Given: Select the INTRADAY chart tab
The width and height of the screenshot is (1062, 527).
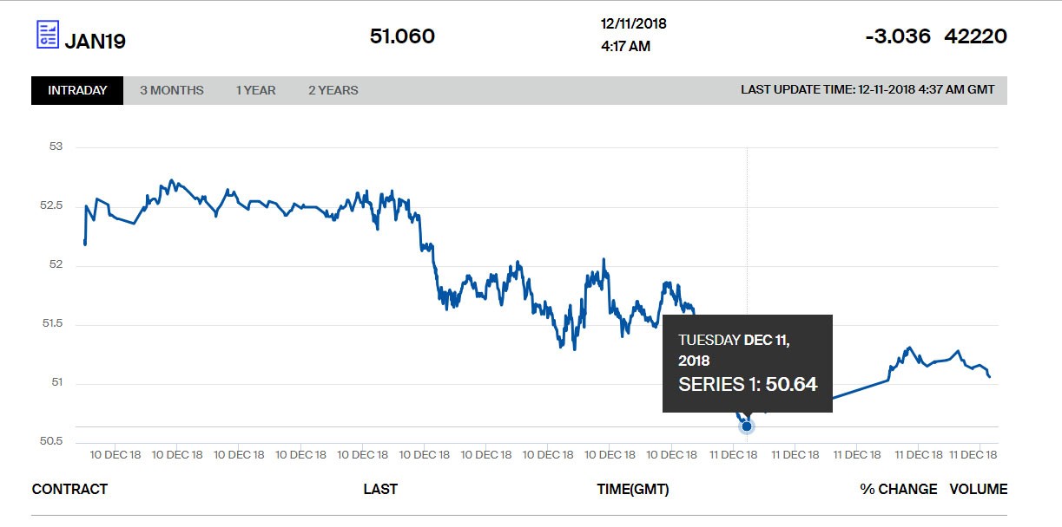Looking at the screenshot, I should pyautogui.click(x=77, y=90).
